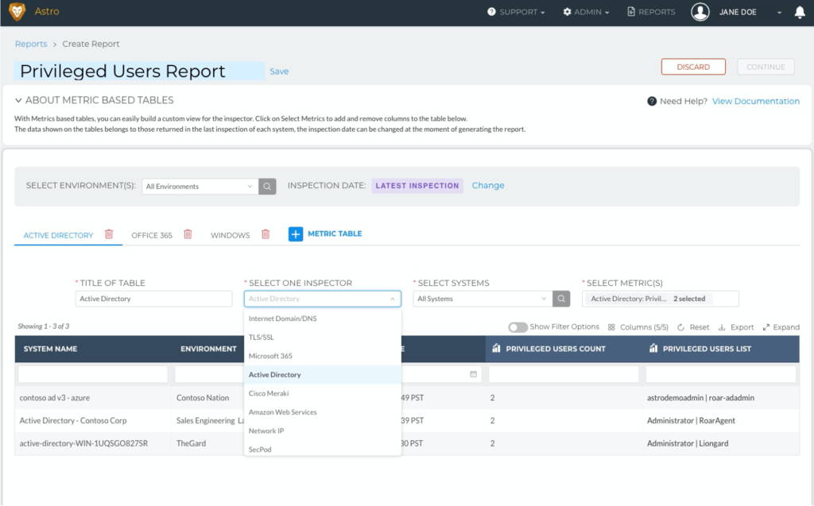The image size is (814, 506).
Task: Open the View Documentation link
Action: coord(755,101)
